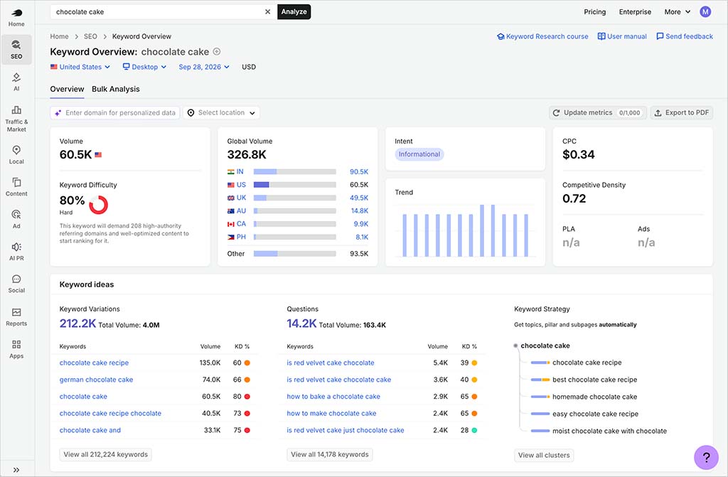728x477 pixels.
Task: Open the purple help question button
Action: [706, 457]
